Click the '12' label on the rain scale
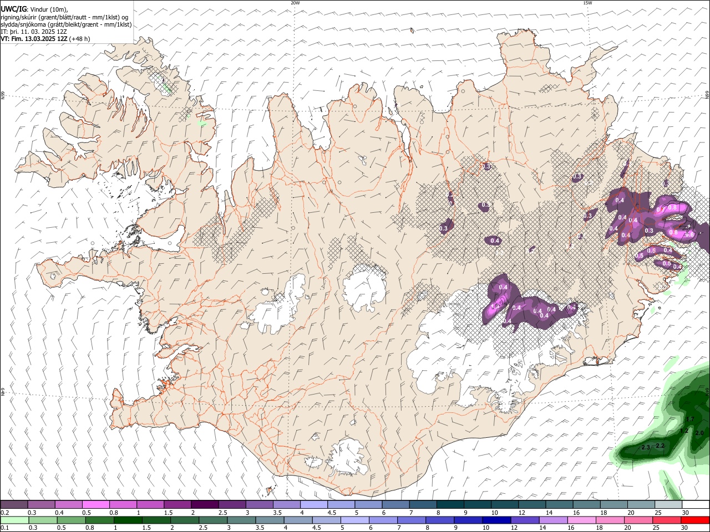The height and width of the screenshot is (532, 710). tap(513, 528)
